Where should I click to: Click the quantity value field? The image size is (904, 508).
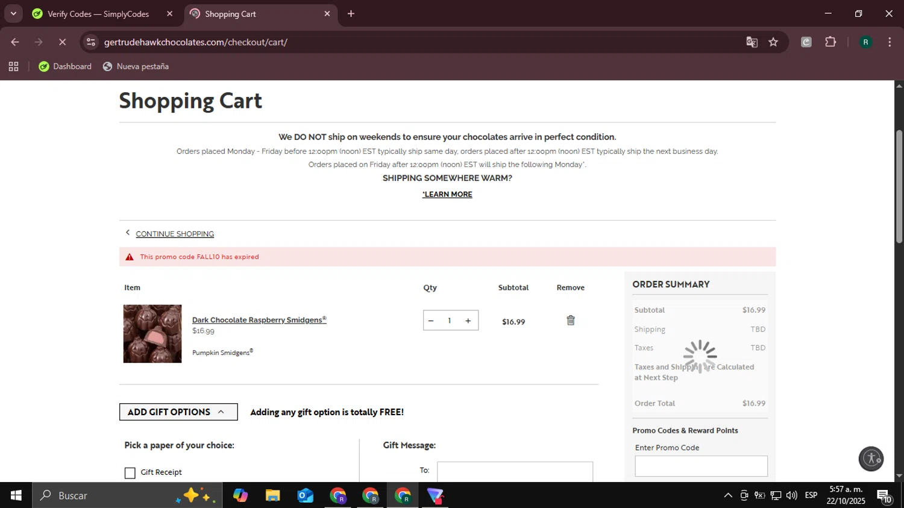(x=450, y=321)
